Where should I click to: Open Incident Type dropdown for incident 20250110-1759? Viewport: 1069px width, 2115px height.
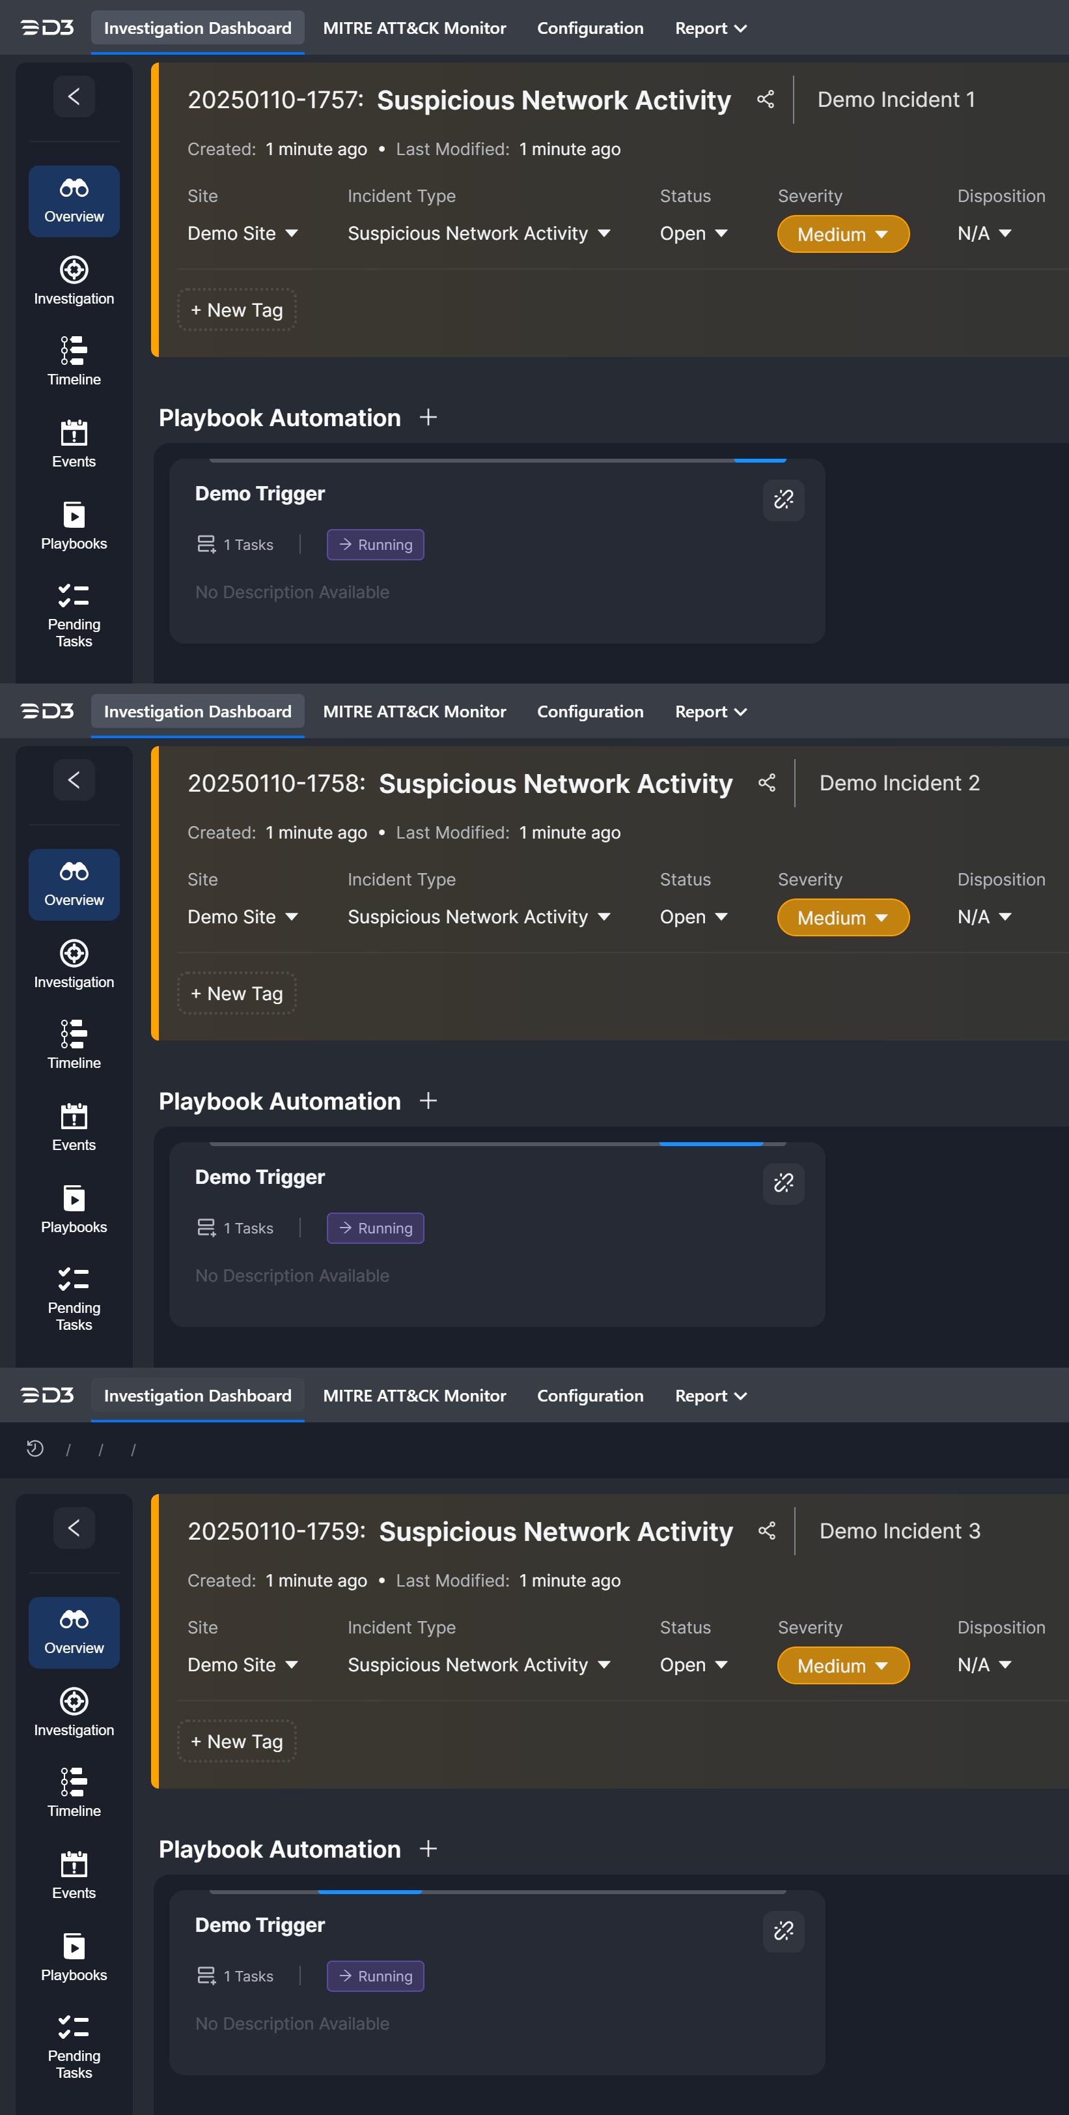pos(479,1665)
